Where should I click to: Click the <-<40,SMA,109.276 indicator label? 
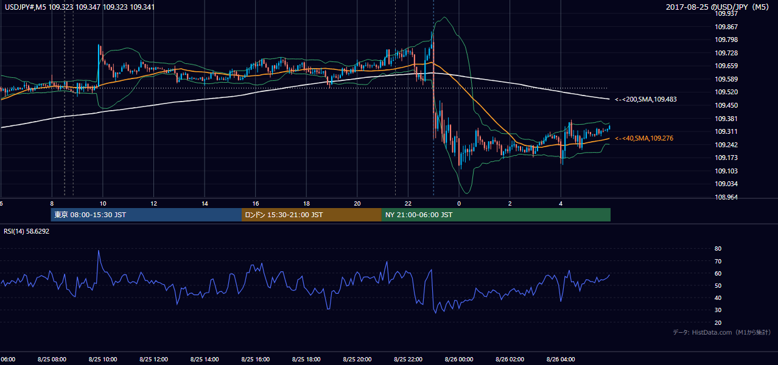click(x=644, y=139)
